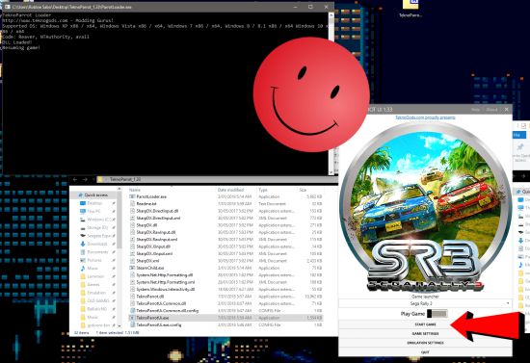530x363 pixels.
Task: Click the Storage (D:) drive icon
Action: tap(83, 227)
